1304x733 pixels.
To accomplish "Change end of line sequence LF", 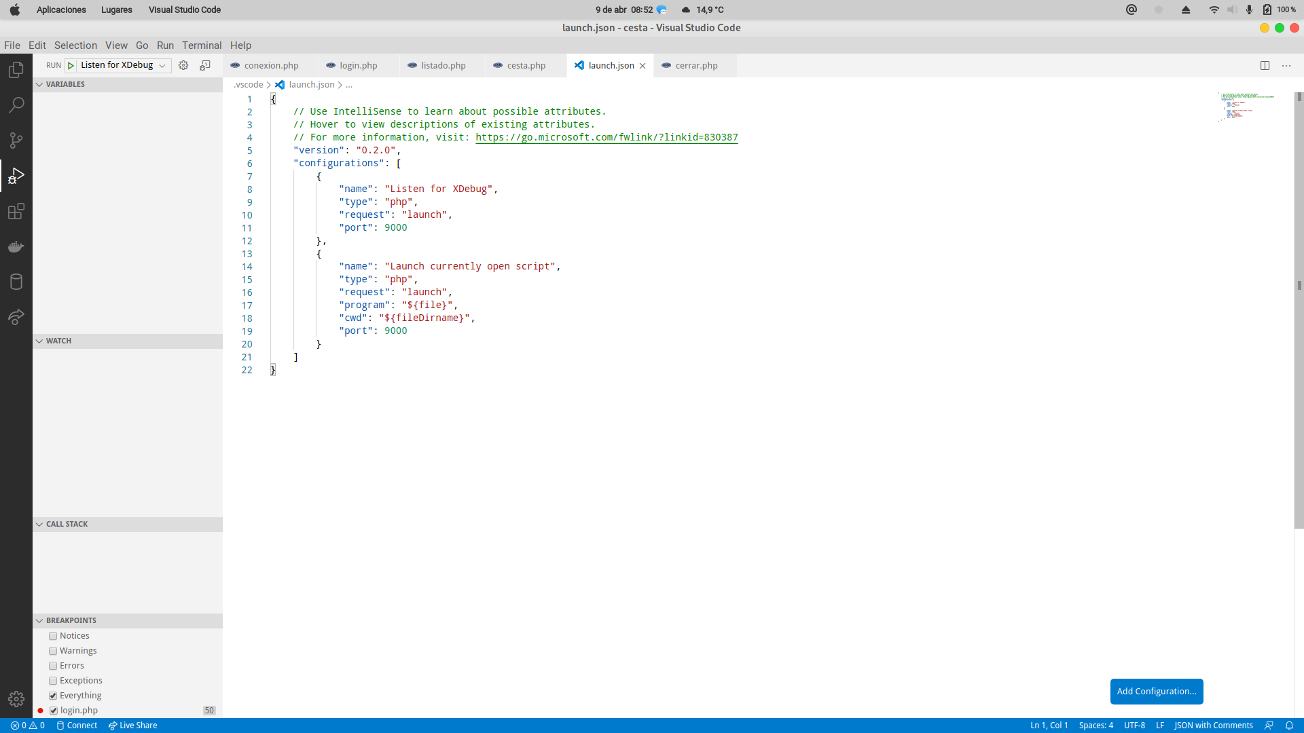I will (1160, 726).
